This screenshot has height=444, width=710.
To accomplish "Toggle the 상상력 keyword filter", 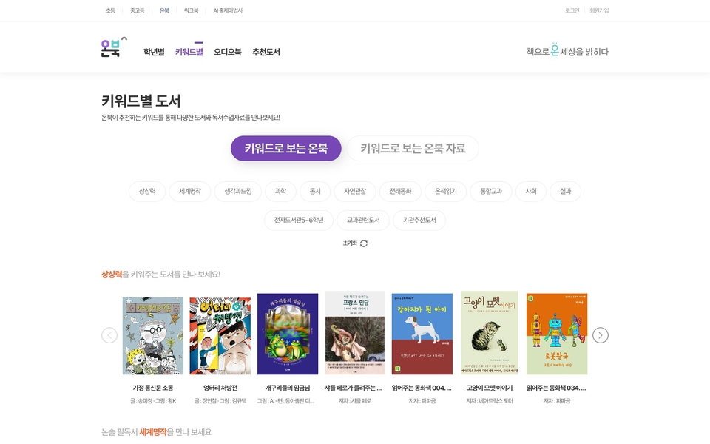I will [x=147, y=192].
